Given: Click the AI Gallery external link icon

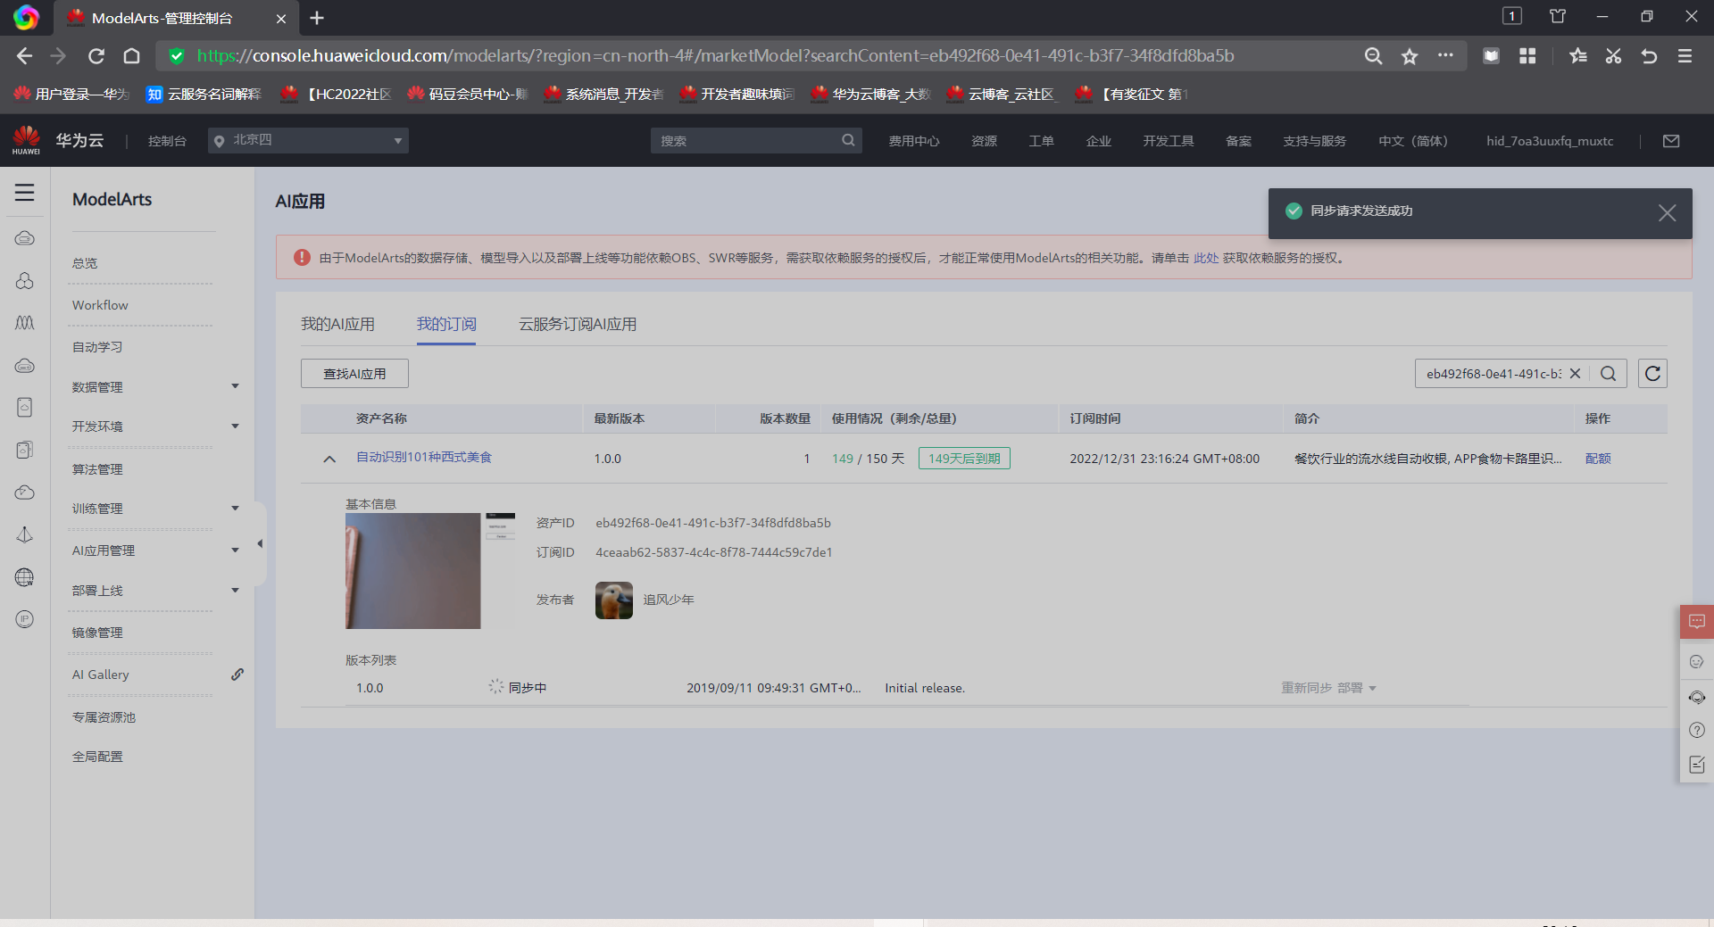Looking at the screenshot, I should [237, 675].
